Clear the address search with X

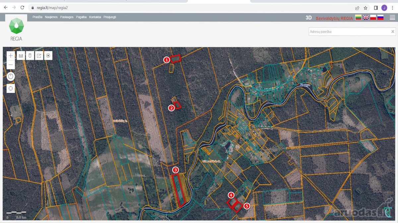(393, 32)
